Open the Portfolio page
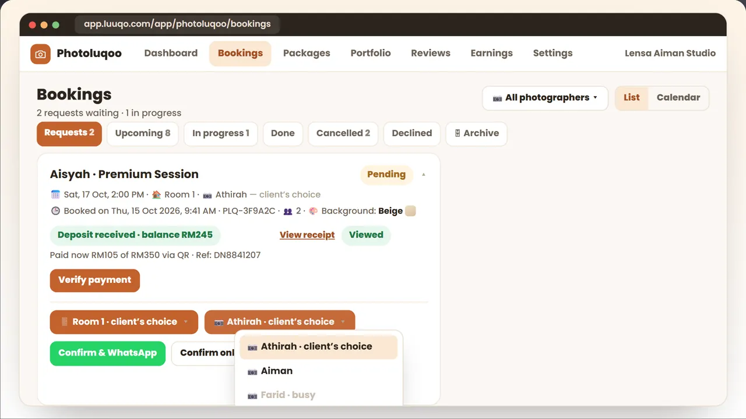The image size is (746, 419). coord(371,53)
